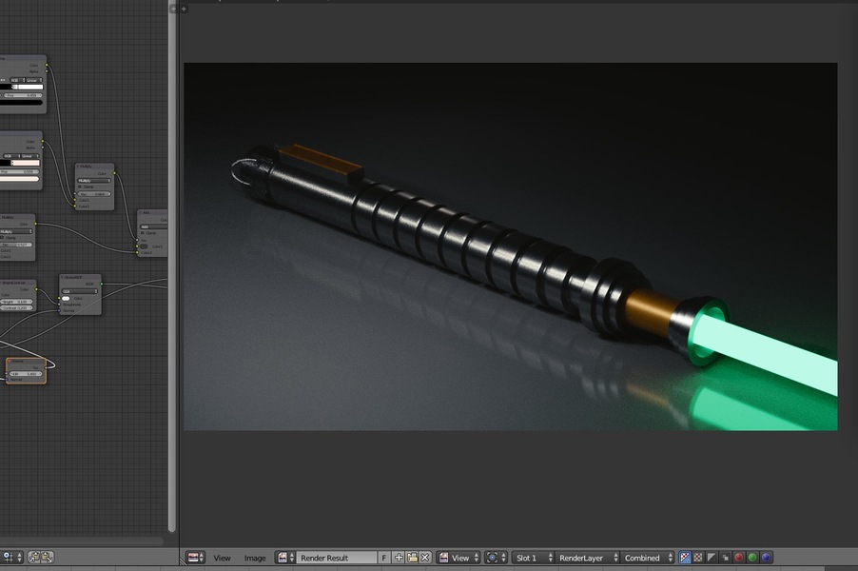Show blue channel only

click(766, 558)
